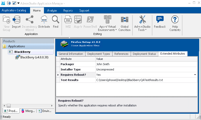Open the Application Catalog menu
Viewport: 201px width, 120px height.
pyautogui.click(x=14, y=11)
